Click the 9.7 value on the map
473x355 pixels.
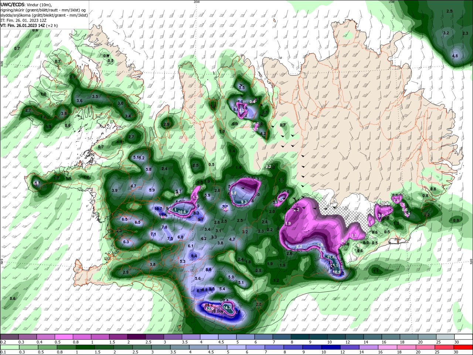[x=201, y=220]
